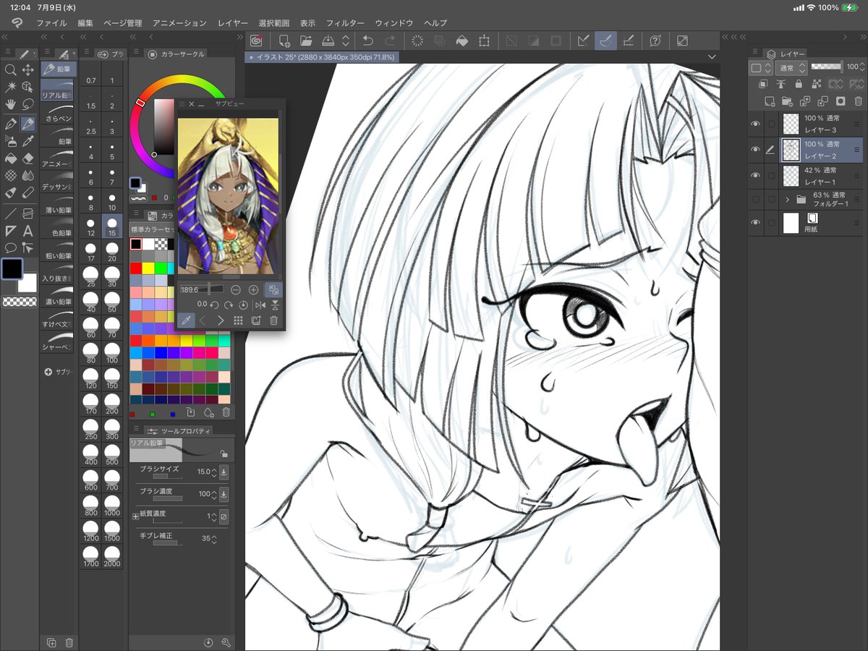This screenshot has height=651, width=868.
Task: Select the Pen tool
Action: 11,124
